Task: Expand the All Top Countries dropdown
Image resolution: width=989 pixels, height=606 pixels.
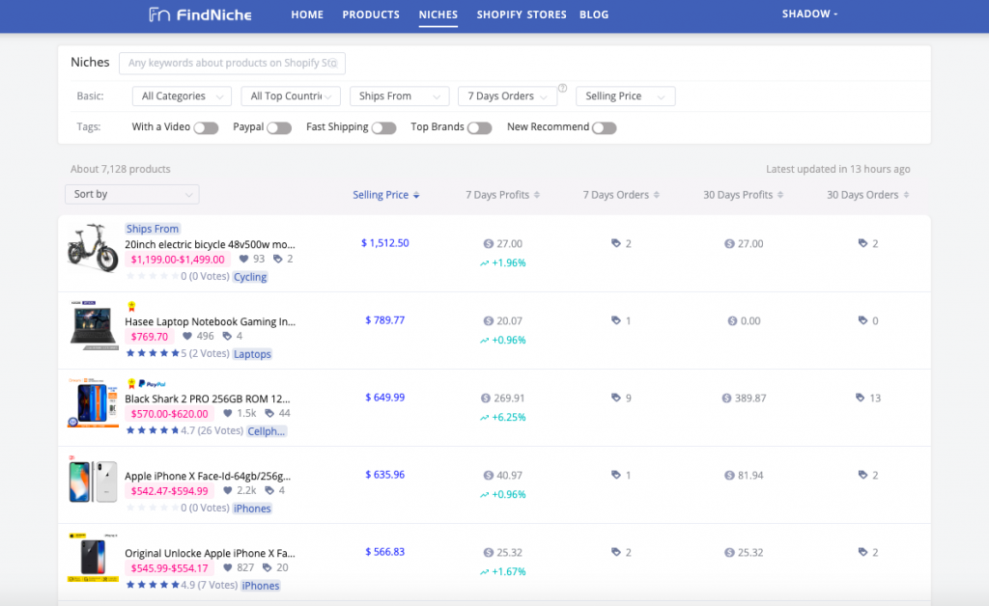Action: (x=291, y=96)
